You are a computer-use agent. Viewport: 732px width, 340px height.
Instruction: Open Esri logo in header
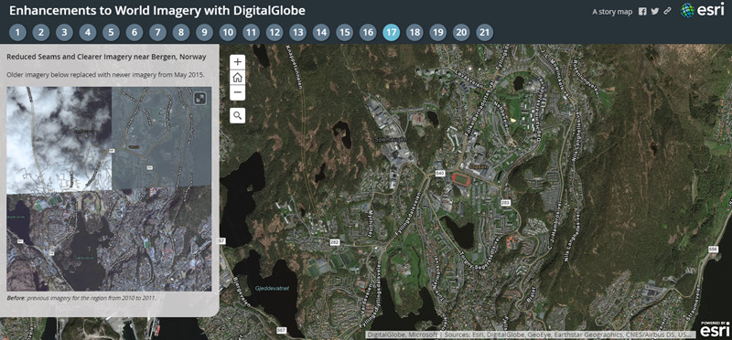point(703,11)
